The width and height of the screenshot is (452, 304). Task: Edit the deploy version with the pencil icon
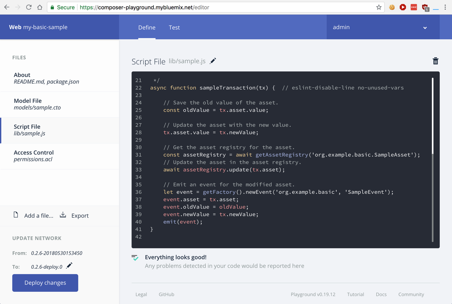(x=69, y=266)
